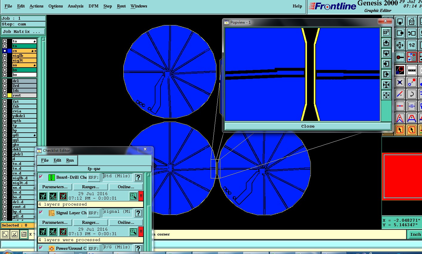The width and height of the screenshot is (422, 254).
Task: Click the ERF field showing 'signal (Mi'
Action: click(117, 213)
